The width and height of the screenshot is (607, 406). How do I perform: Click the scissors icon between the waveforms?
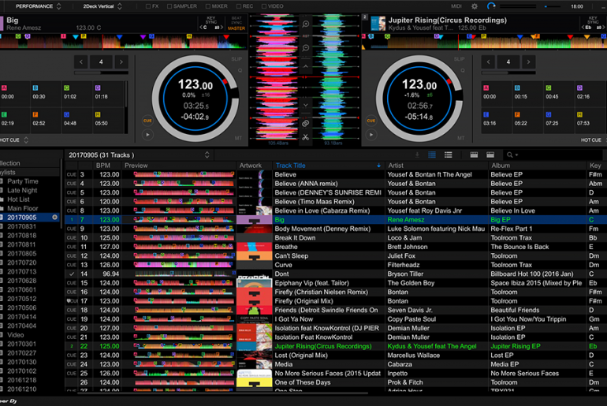tap(306, 136)
